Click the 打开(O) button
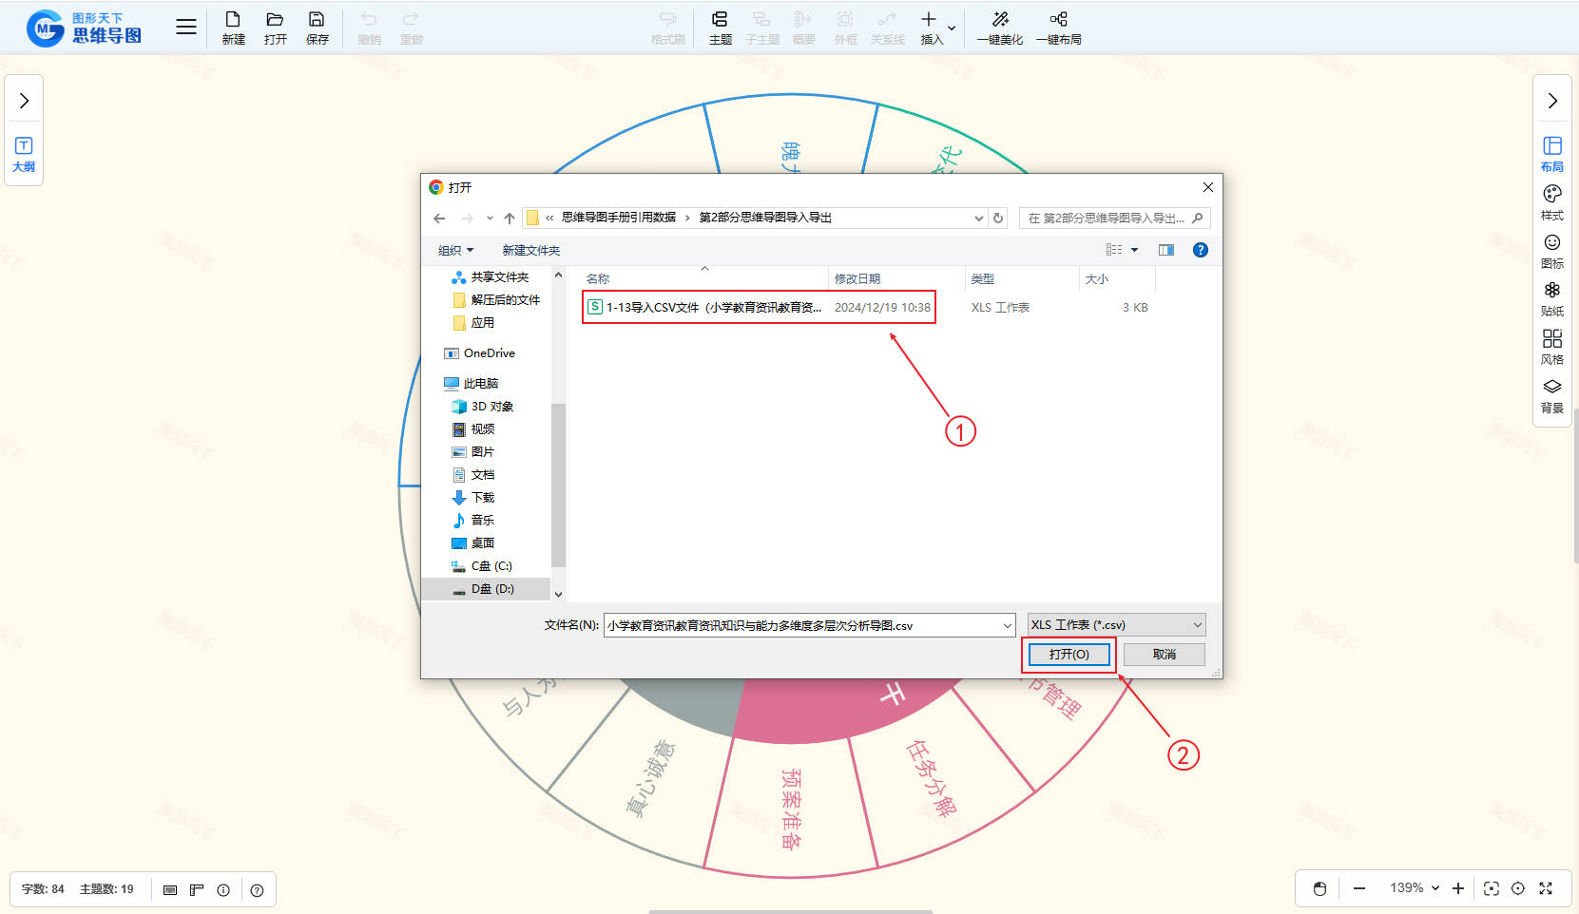This screenshot has width=1579, height=914. click(1069, 655)
